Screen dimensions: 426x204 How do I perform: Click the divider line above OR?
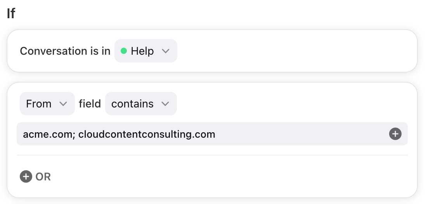(x=212, y=155)
